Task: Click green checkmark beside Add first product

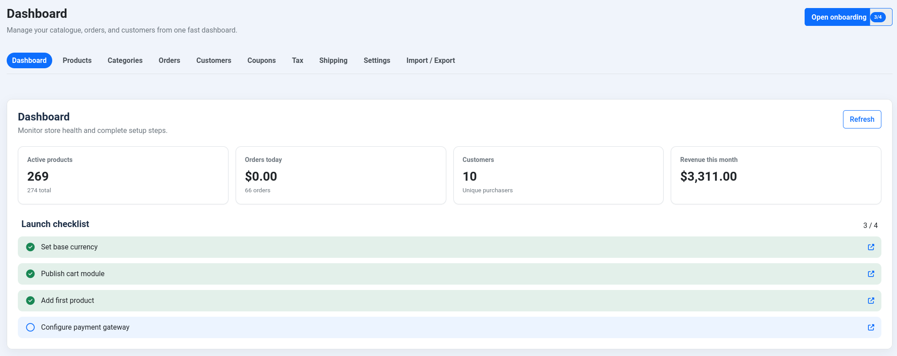Action: click(30, 301)
